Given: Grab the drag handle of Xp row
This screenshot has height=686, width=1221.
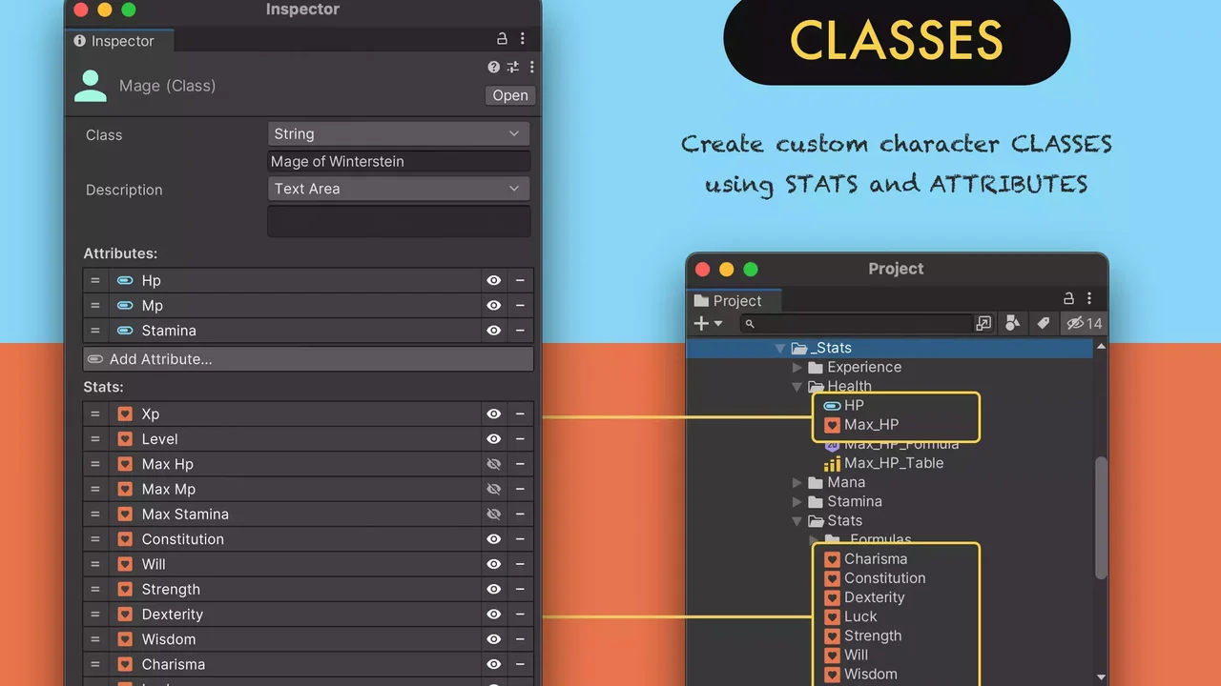Looking at the screenshot, I should tap(95, 414).
